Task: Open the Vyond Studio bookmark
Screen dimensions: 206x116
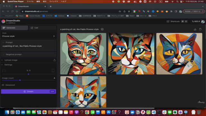Action: [33, 16]
